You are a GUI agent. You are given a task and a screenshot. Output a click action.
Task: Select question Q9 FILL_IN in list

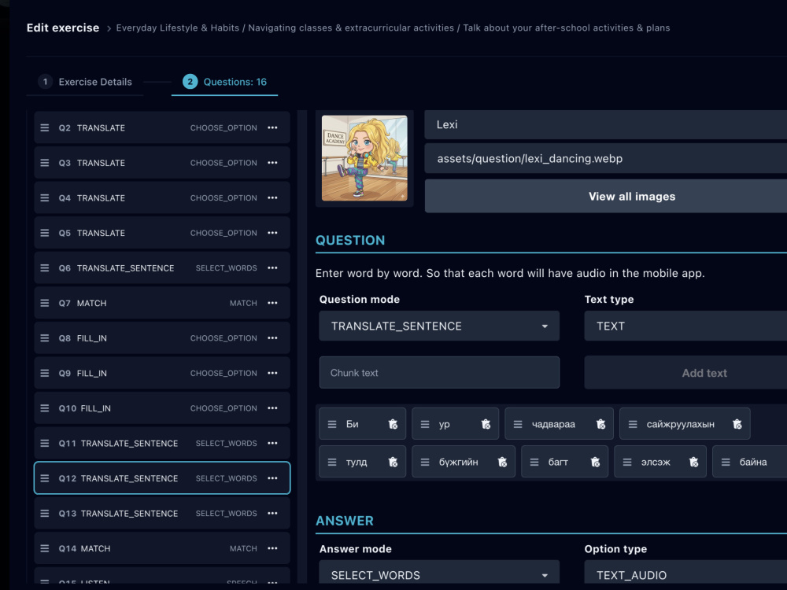point(162,373)
